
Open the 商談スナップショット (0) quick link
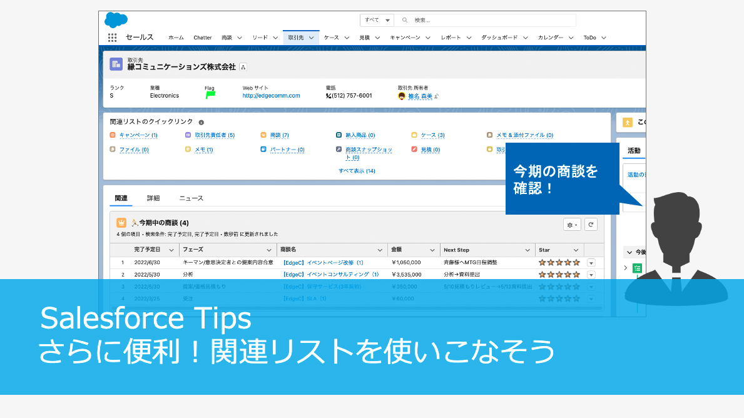(x=369, y=153)
